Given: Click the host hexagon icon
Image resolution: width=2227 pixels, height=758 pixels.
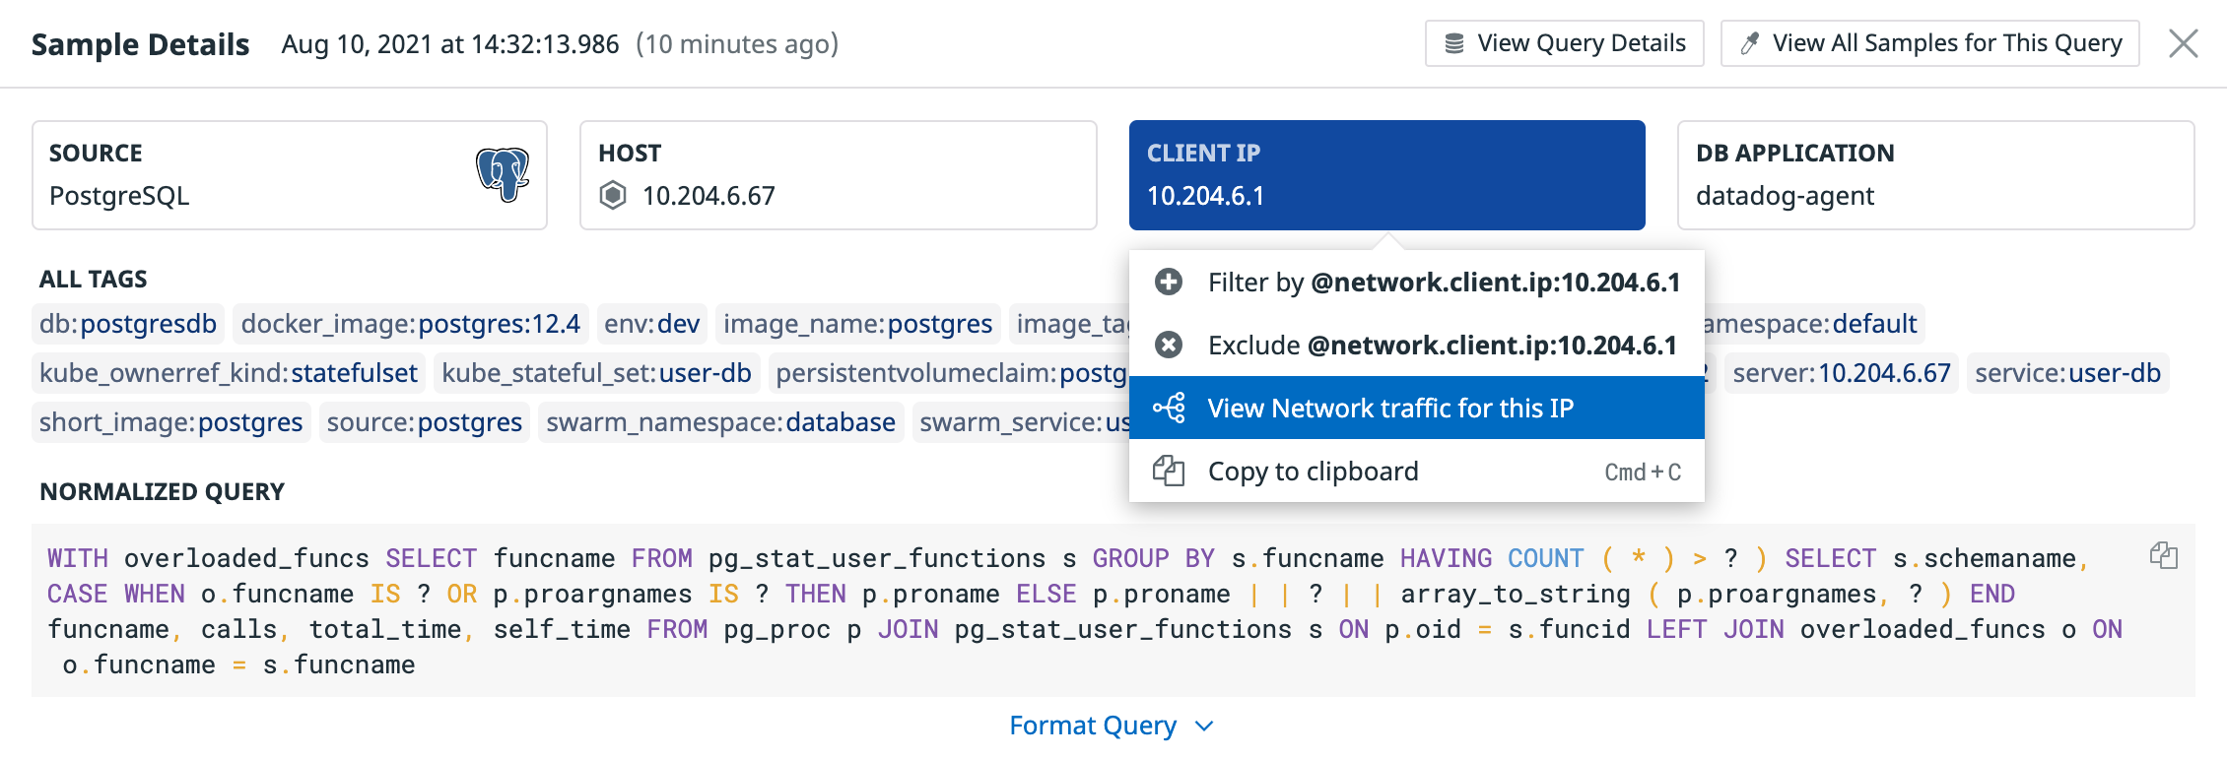Looking at the screenshot, I should (613, 196).
